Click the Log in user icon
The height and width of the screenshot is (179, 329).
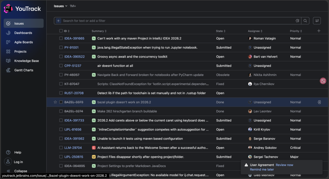[x=8, y=162]
